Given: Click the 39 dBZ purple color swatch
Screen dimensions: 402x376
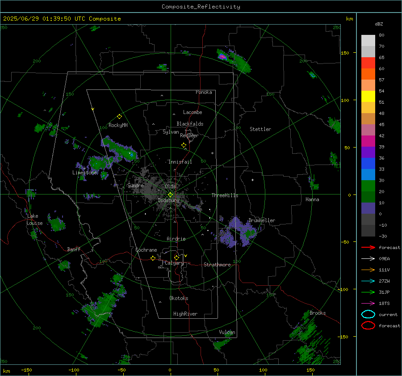Looking at the screenshot, I should (368, 152).
